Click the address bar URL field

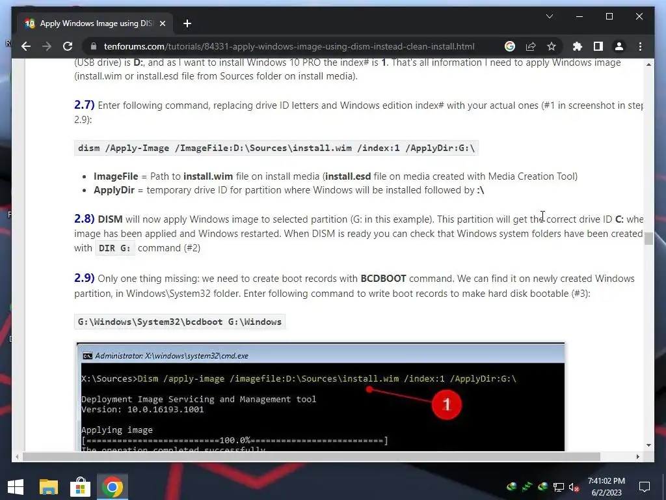289,46
